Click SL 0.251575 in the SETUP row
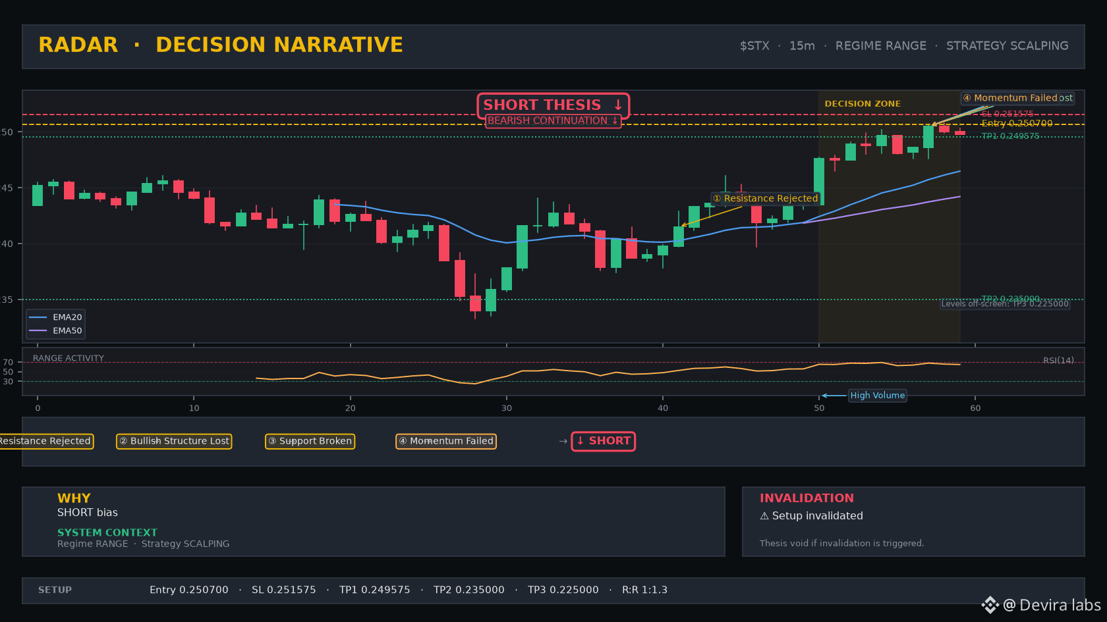This screenshot has height=622, width=1107. coord(284,590)
